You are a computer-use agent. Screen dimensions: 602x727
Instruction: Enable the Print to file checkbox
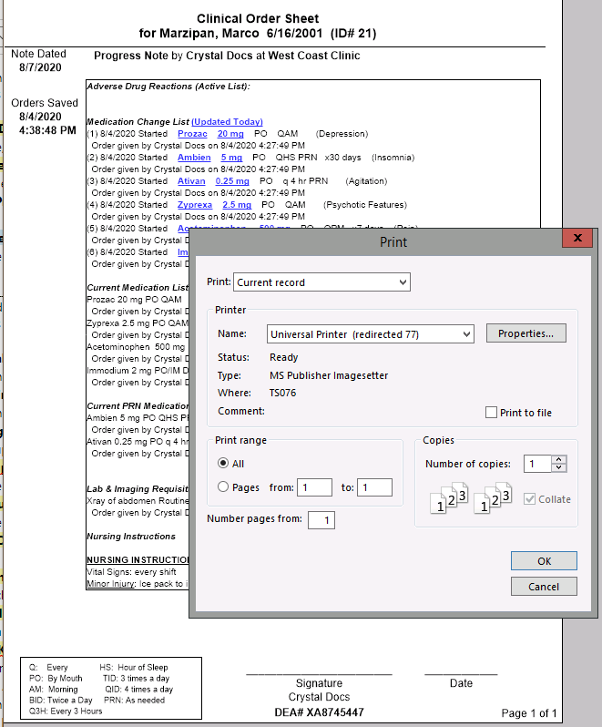pos(492,413)
